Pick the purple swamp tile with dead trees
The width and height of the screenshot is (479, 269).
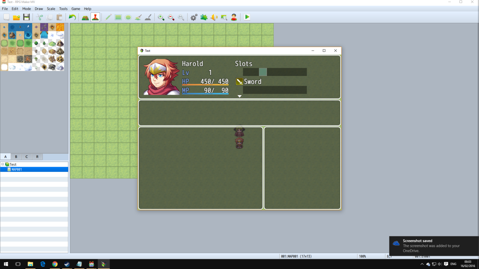tap(44, 27)
